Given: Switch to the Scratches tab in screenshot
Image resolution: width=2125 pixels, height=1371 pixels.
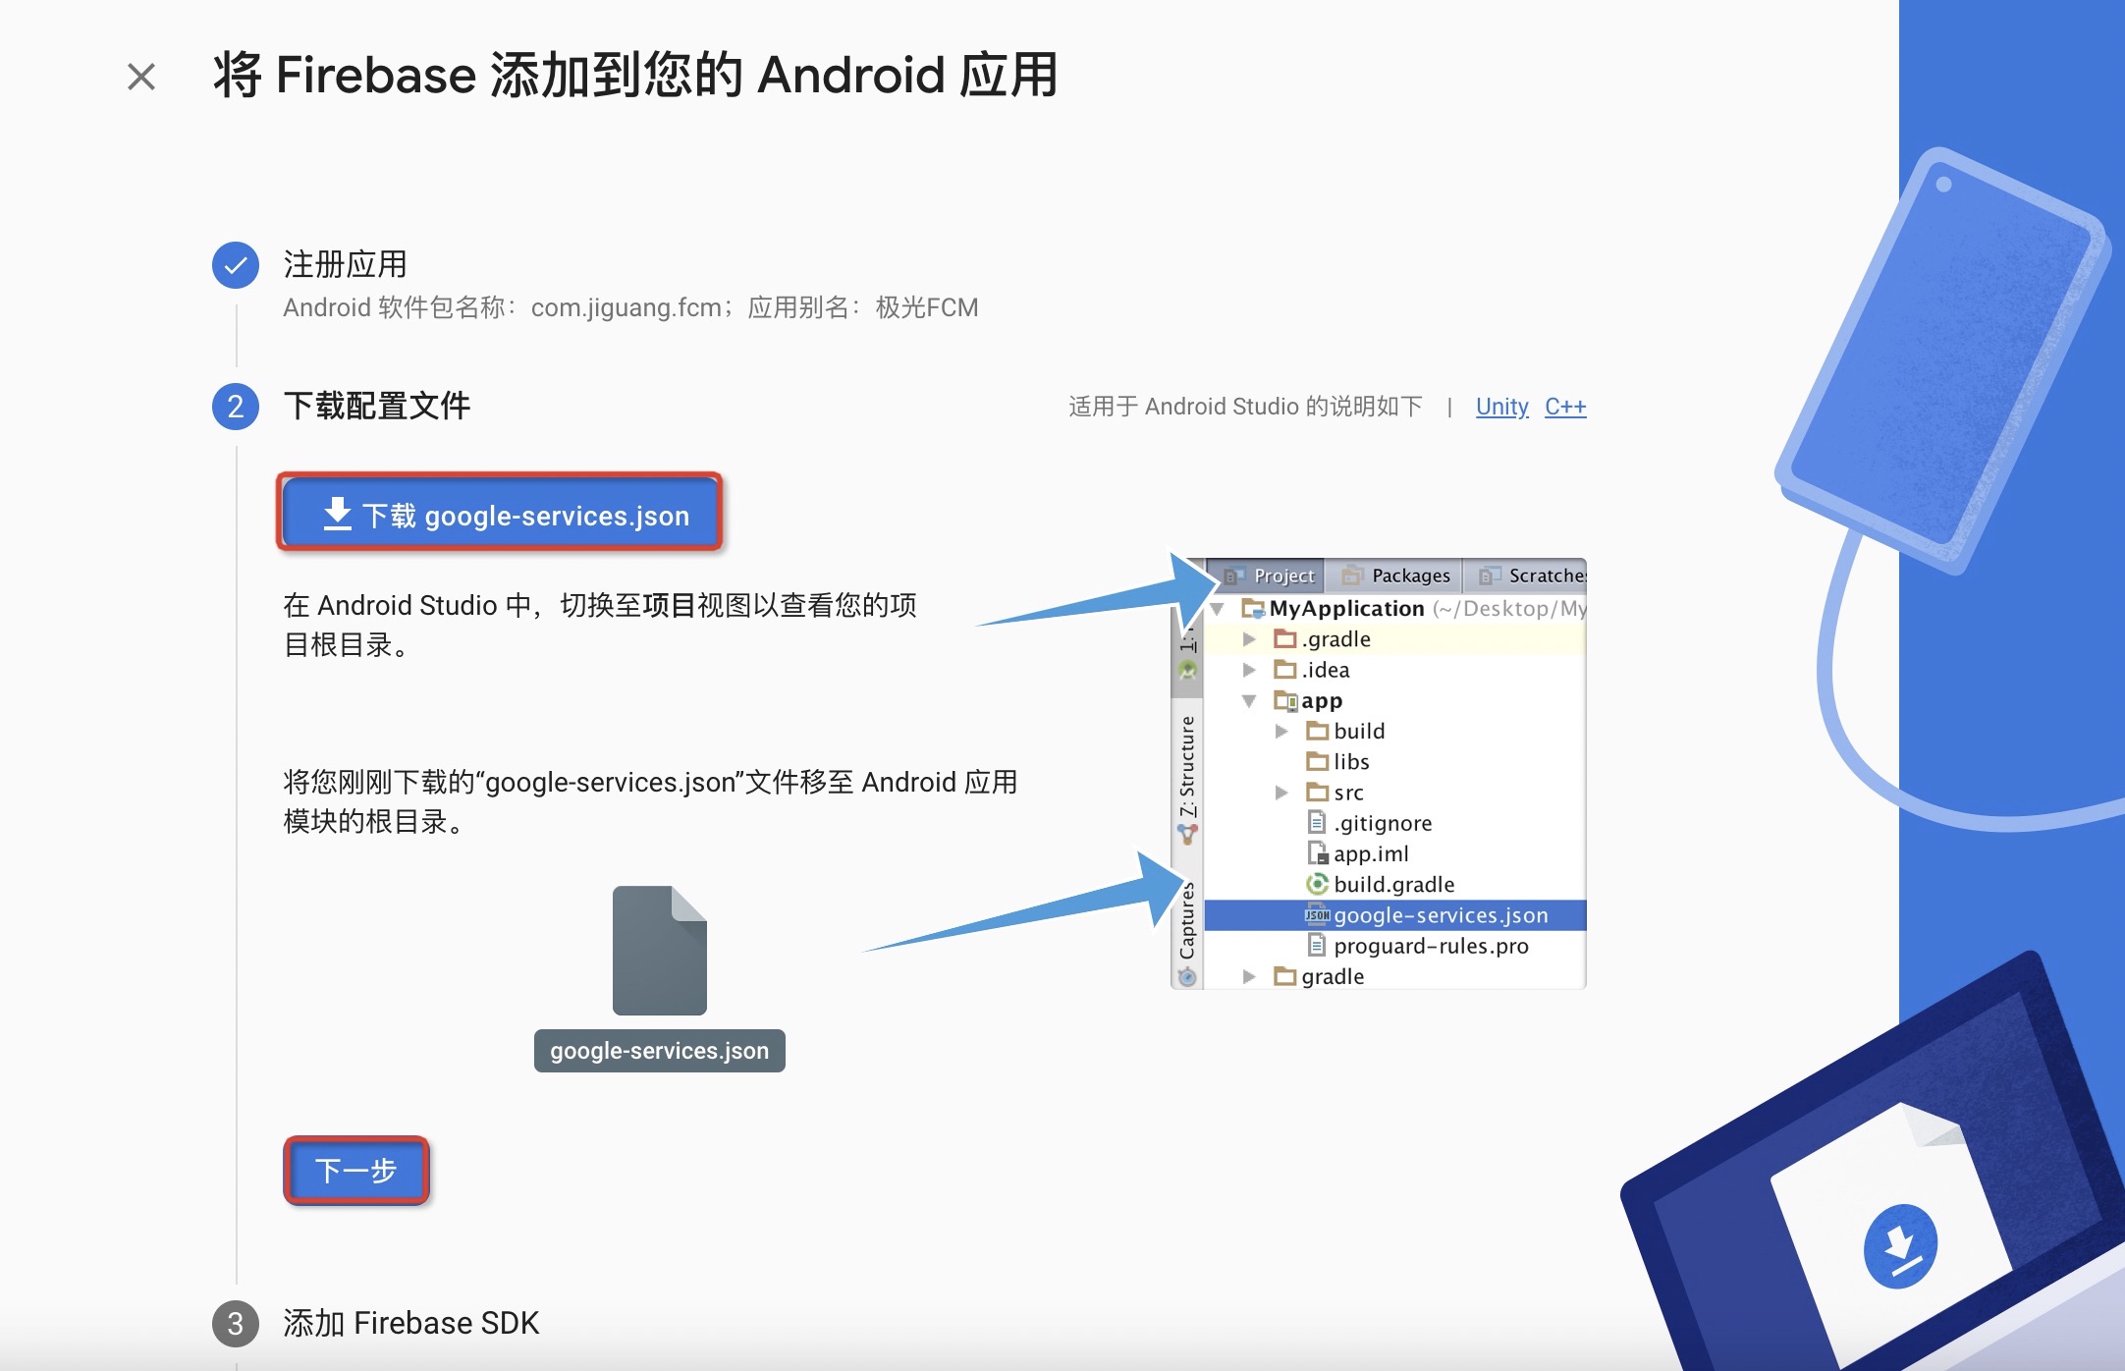Looking at the screenshot, I should pyautogui.click(x=1527, y=576).
